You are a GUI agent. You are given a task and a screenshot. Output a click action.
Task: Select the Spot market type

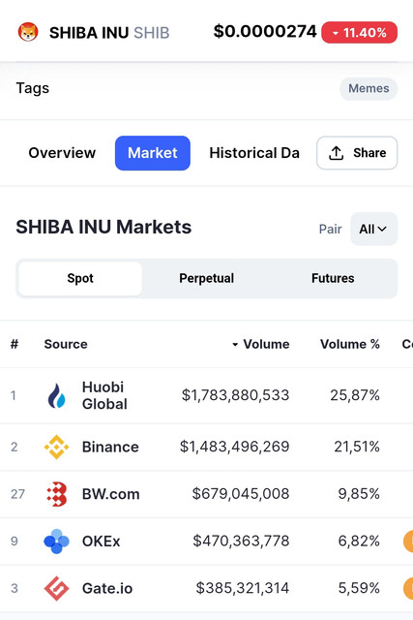tap(80, 278)
